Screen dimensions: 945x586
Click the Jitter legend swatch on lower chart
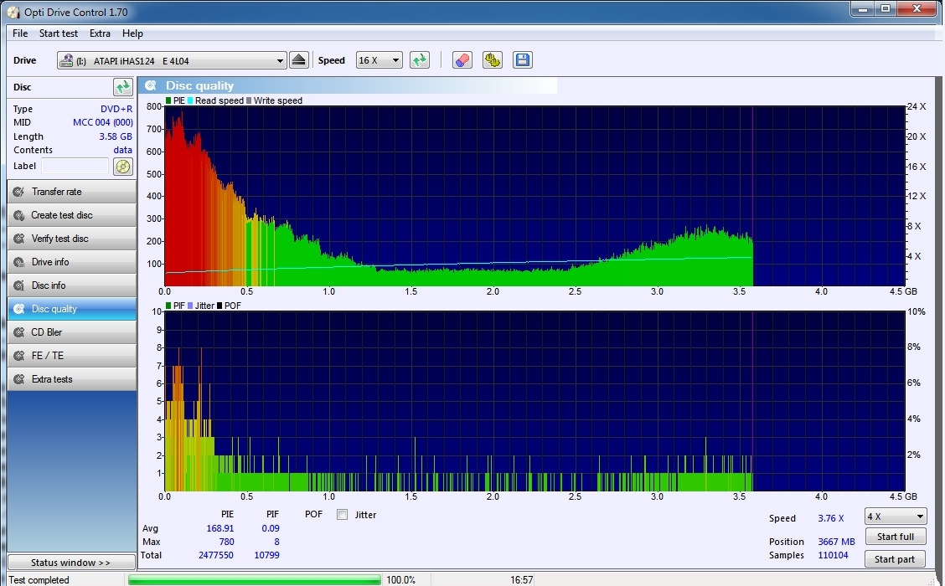coord(190,306)
